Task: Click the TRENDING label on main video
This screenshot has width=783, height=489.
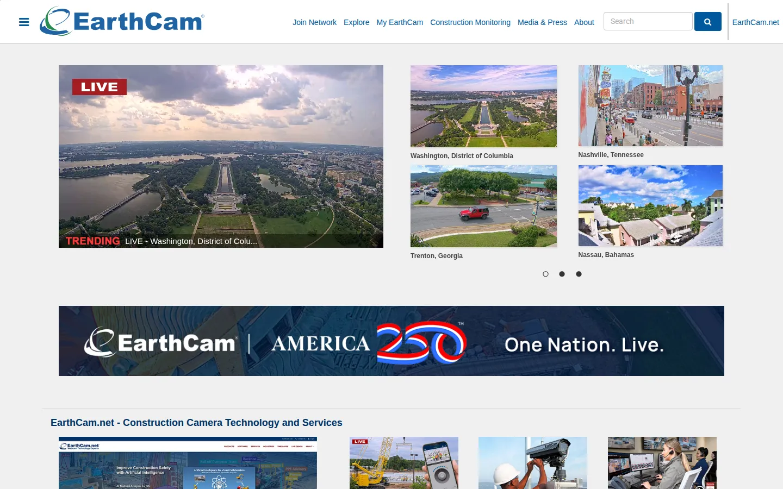Action: pyautogui.click(x=93, y=241)
